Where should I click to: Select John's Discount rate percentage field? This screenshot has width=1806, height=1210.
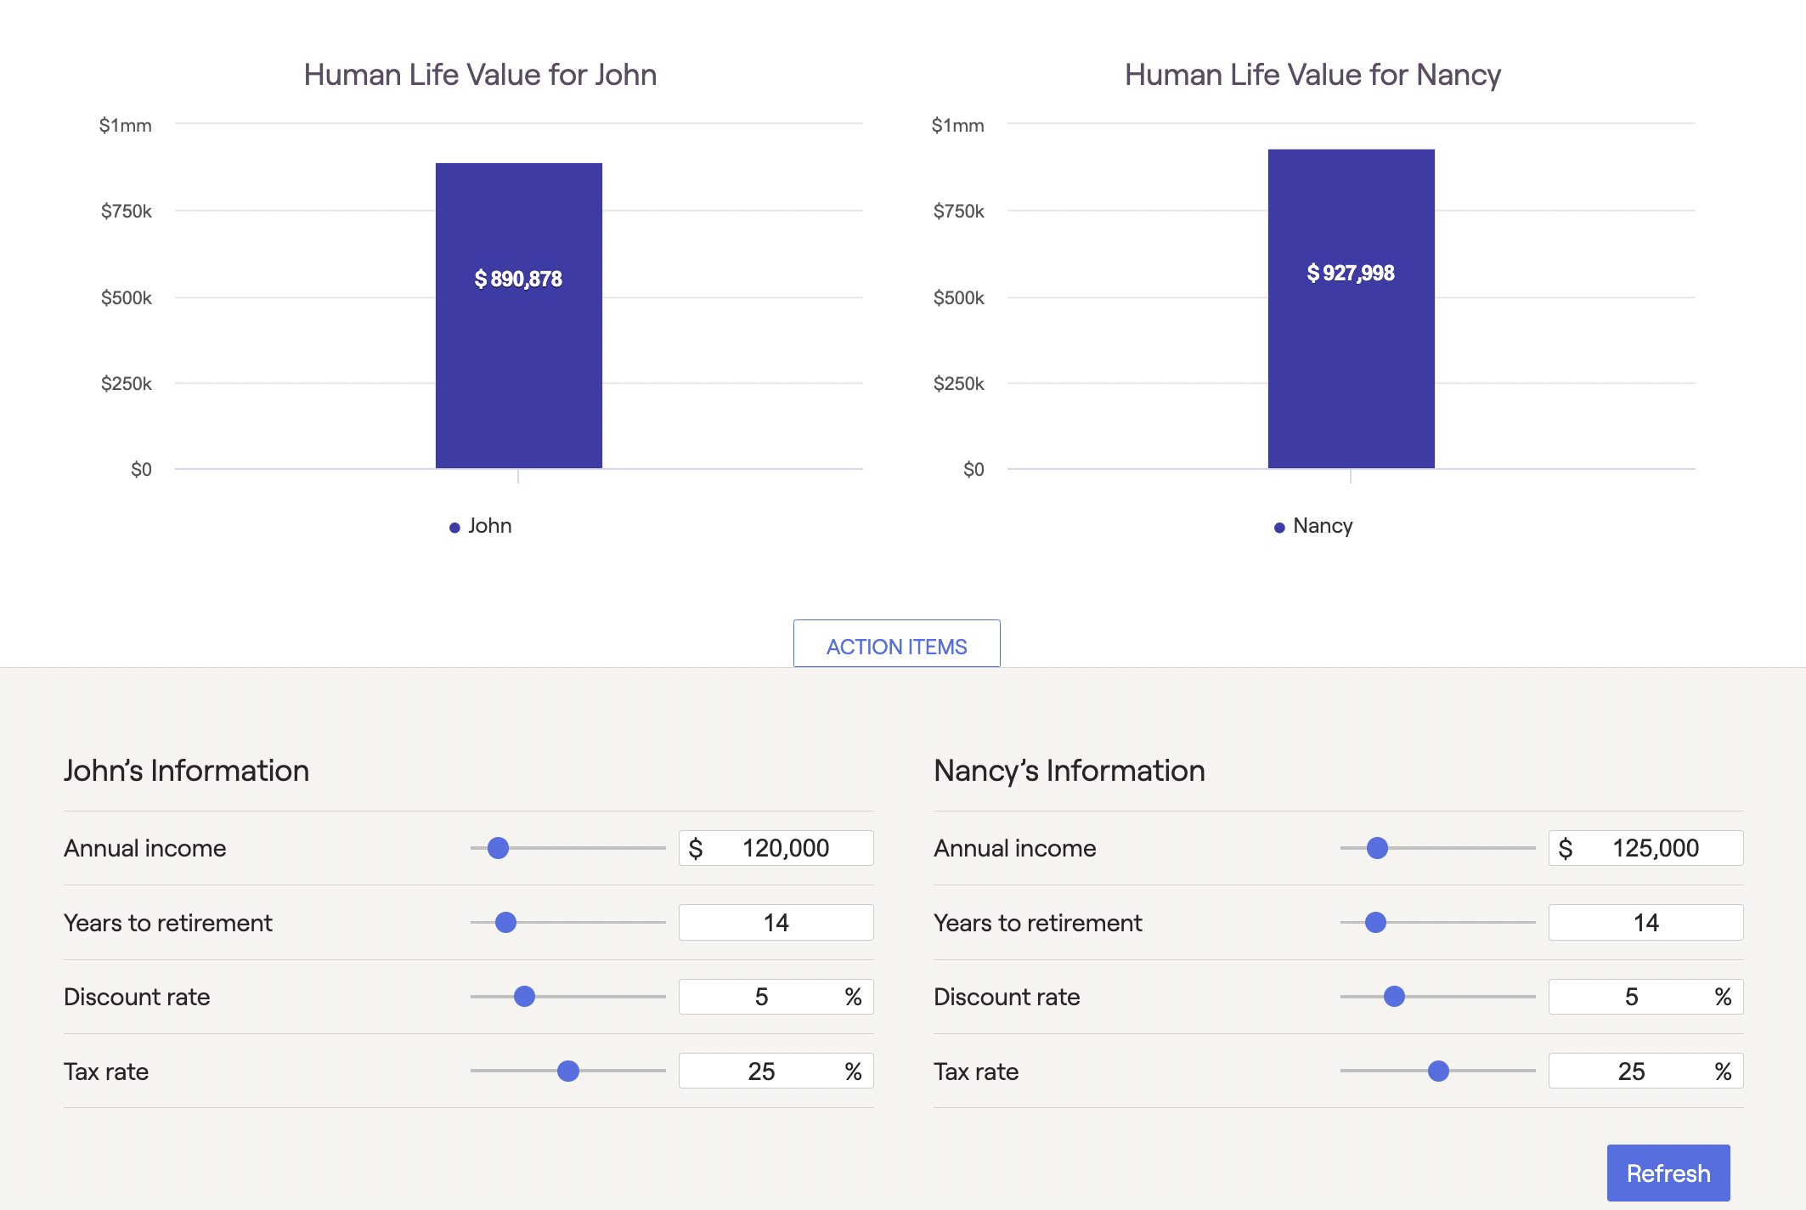click(x=762, y=997)
